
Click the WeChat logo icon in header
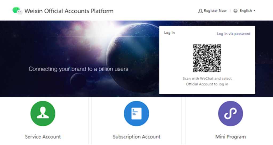pos(17,11)
